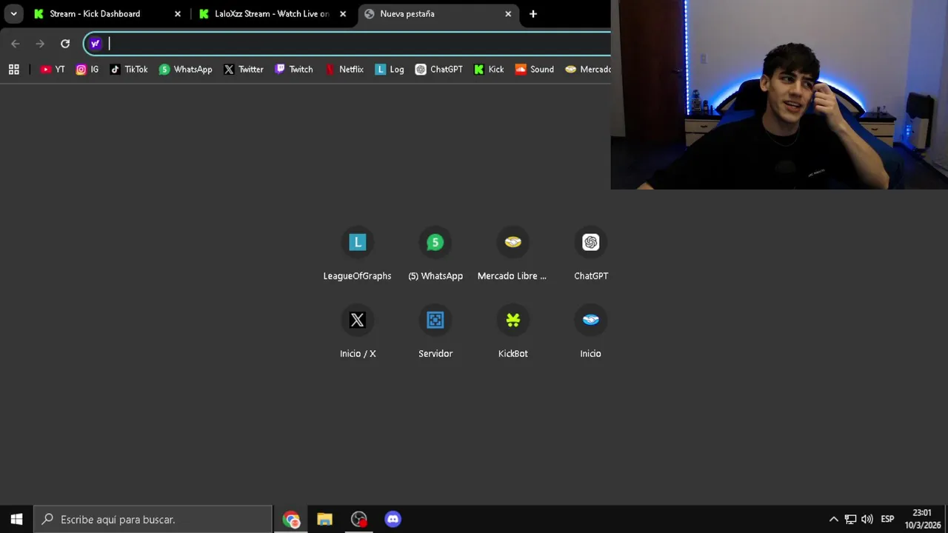Open OBS Studio from the taskbar
948x533 pixels.
(358, 519)
